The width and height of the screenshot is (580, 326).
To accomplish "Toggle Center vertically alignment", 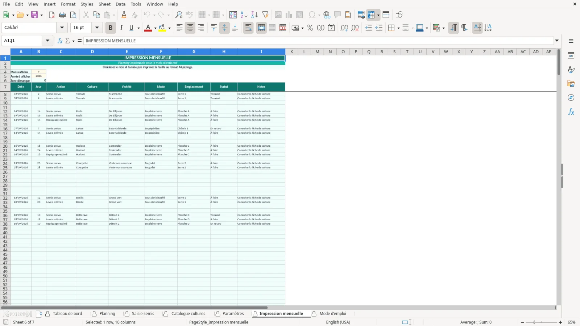I will click(x=224, y=28).
